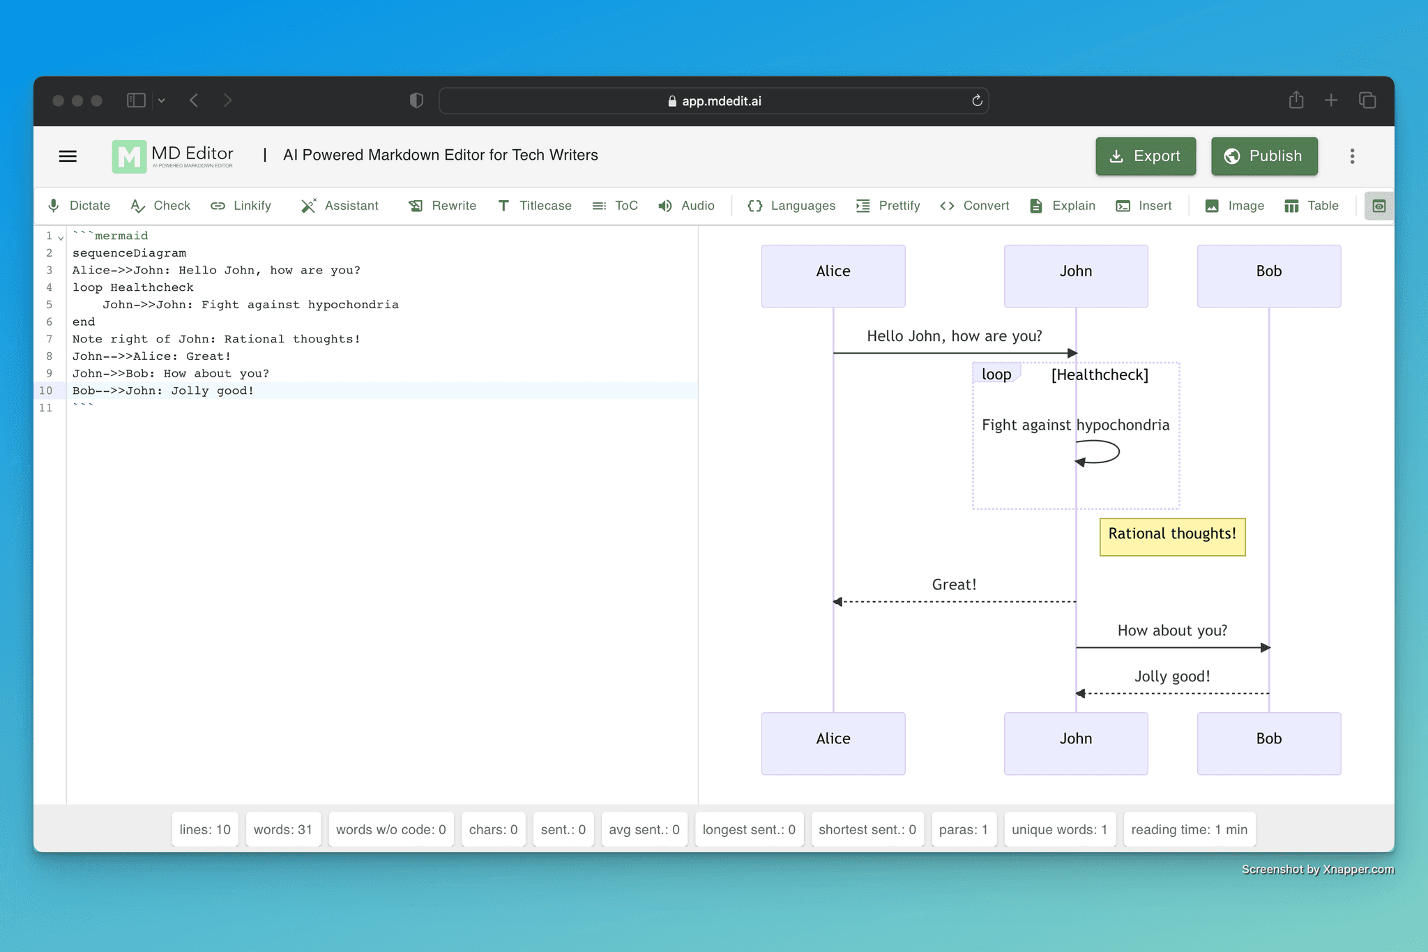Click the Table grid icon
Viewport: 1428px width, 952px height.
click(x=1291, y=206)
